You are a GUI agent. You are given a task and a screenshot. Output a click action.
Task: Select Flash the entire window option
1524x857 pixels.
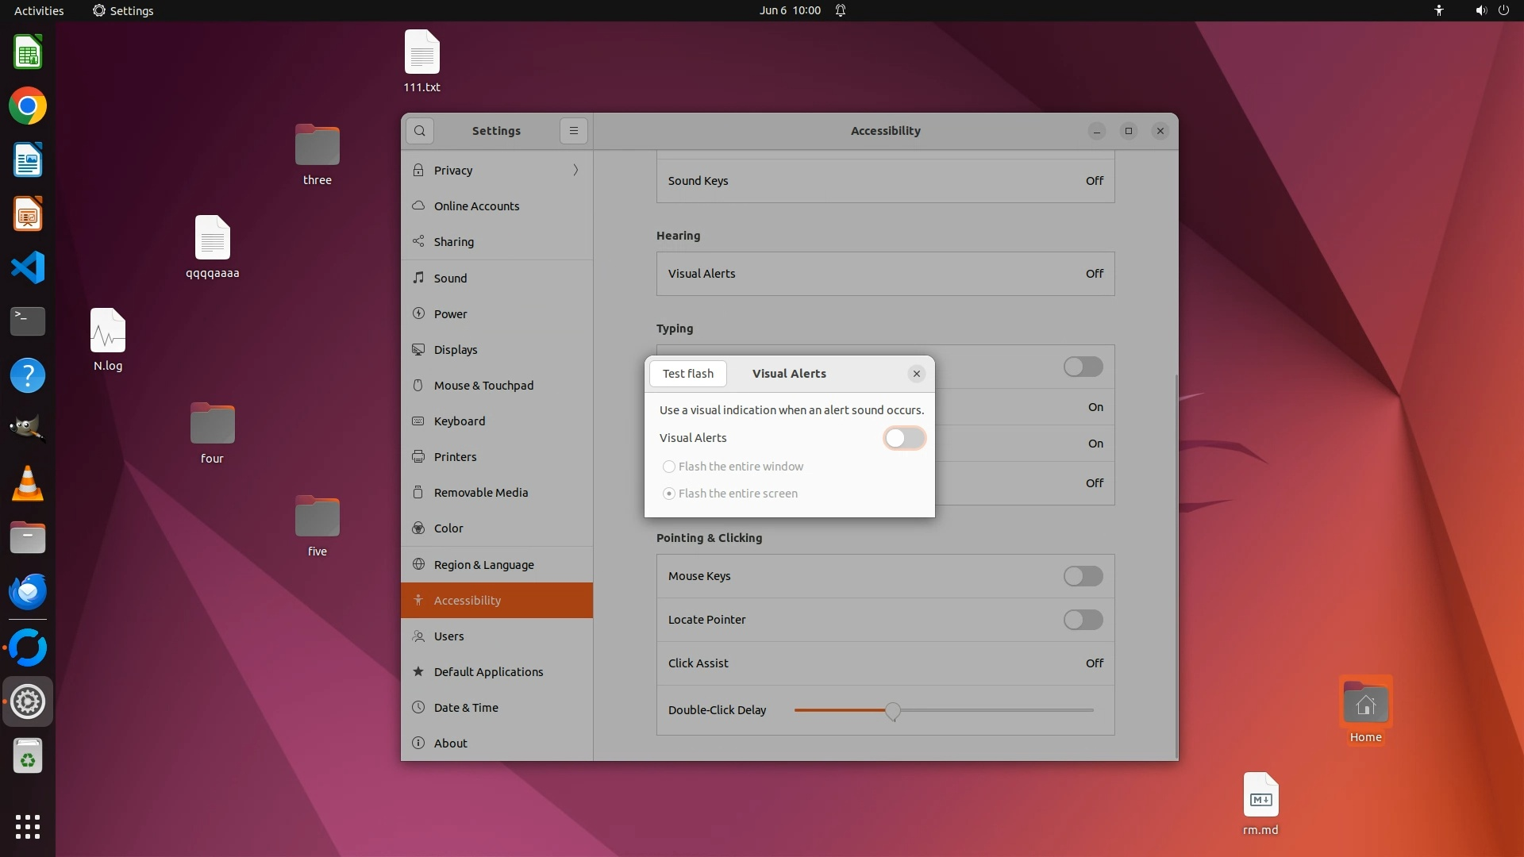[x=669, y=467]
